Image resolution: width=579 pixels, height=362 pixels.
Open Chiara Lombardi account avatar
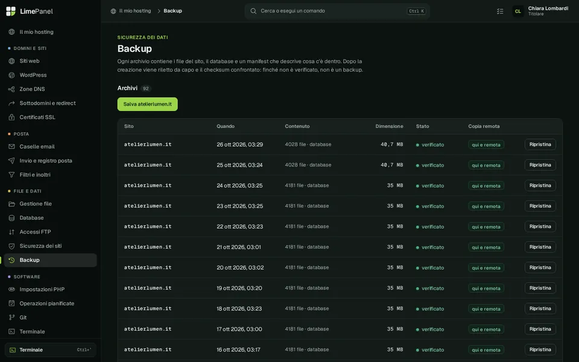click(517, 11)
